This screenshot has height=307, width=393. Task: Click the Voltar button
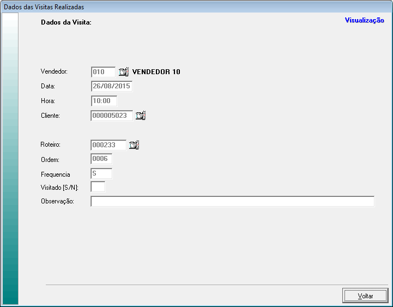click(365, 296)
